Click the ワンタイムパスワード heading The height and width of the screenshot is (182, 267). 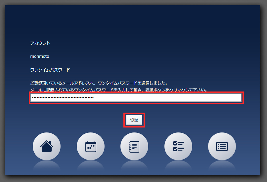(50, 70)
